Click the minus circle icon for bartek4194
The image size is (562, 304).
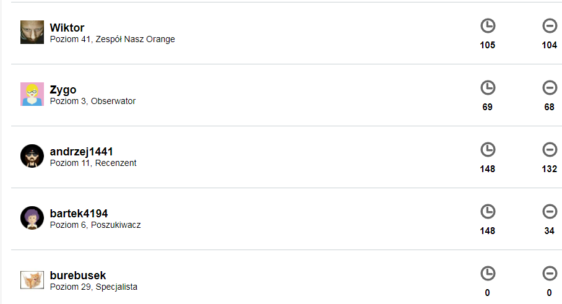(x=549, y=212)
